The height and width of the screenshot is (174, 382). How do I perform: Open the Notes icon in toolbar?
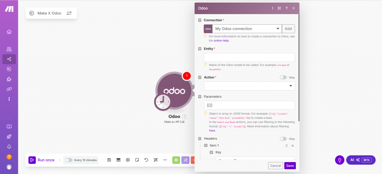[x=137, y=160]
